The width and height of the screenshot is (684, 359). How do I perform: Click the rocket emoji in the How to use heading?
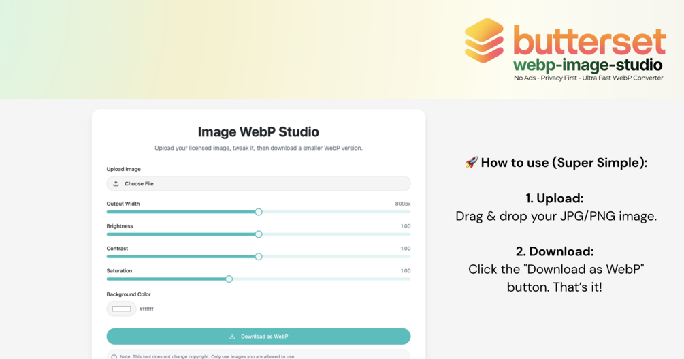pos(471,163)
